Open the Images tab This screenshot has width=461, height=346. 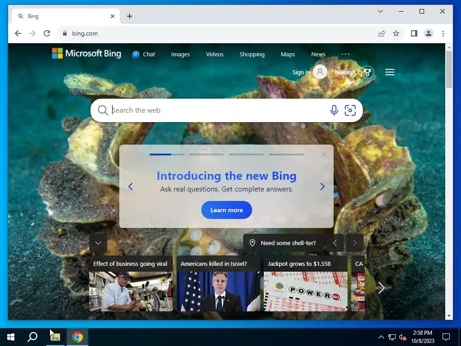pos(181,55)
